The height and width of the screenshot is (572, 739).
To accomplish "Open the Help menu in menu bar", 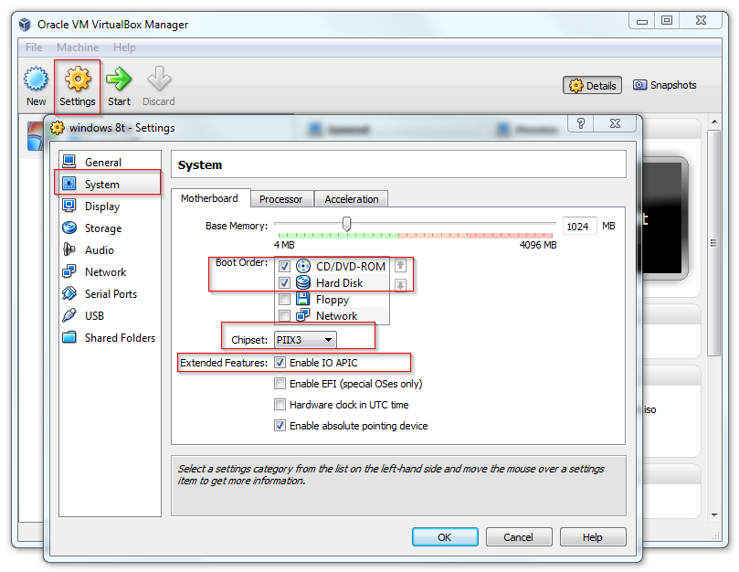I will tap(124, 48).
